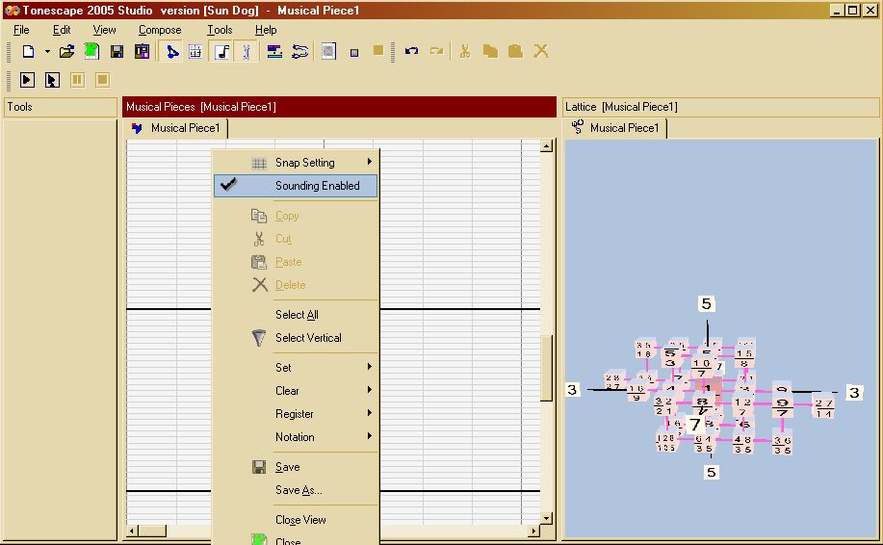Click the toolbar copy icon
This screenshot has width=883, height=545.
(x=490, y=52)
